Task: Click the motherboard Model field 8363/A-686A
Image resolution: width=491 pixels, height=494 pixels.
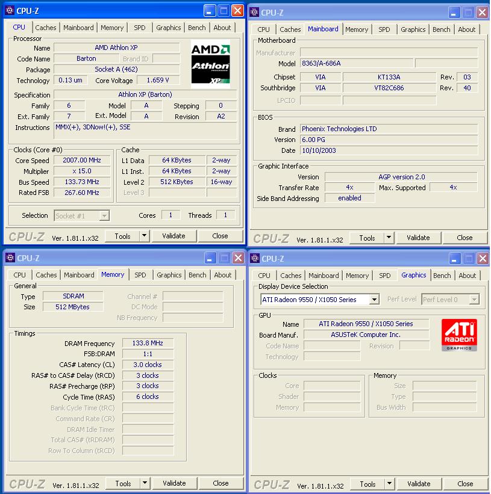Action: click(x=356, y=63)
